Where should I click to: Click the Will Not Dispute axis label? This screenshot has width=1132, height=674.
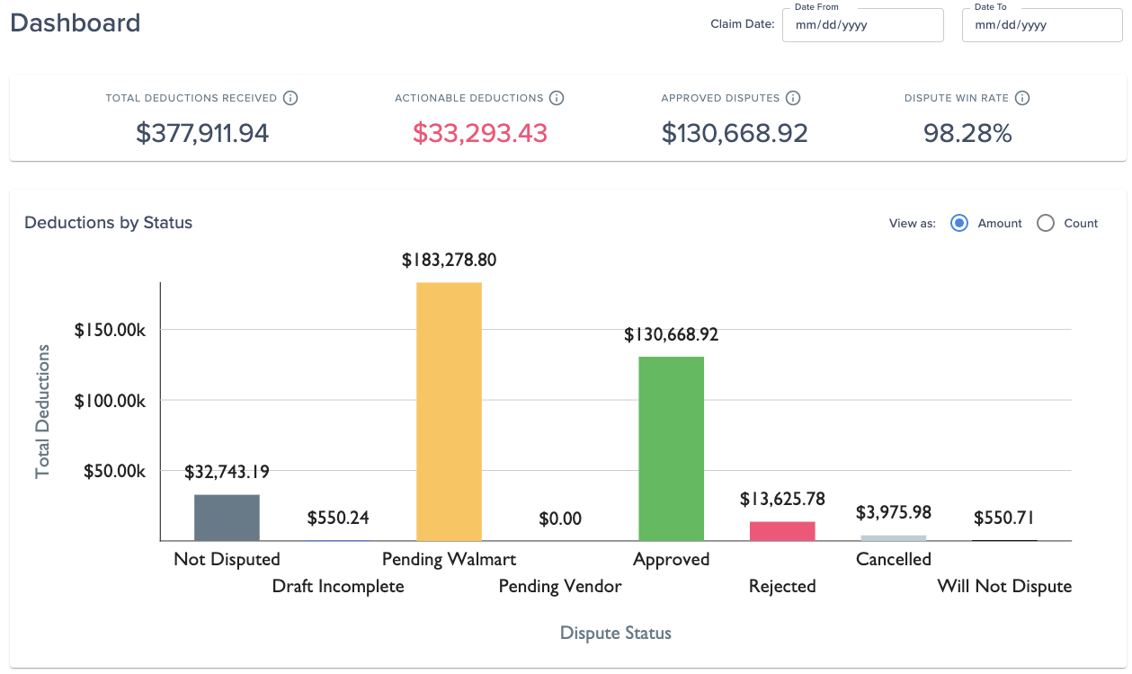1005,586
